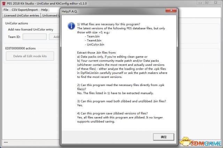223x148 pixels.
Task: Click the '- Team.bin' line in Help text
Action: click(x=92, y=37)
